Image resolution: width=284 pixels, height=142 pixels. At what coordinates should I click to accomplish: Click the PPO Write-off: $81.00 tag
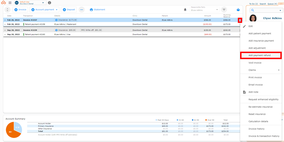(x=91, y=30)
